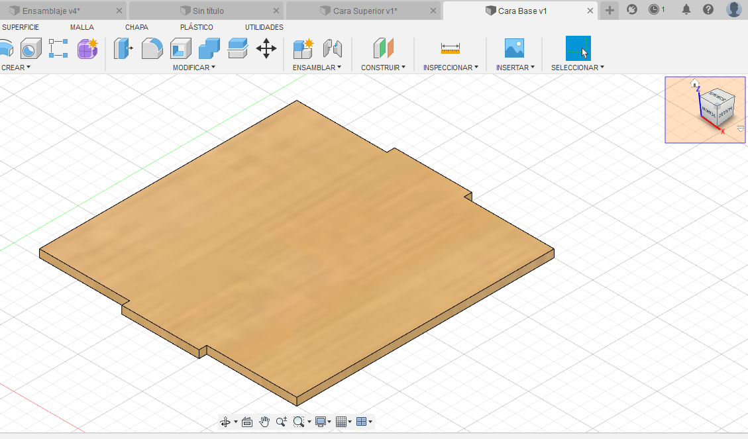This screenshot has width=748, height=439.
Task: Select the Fillet tool icon
Action: [152, 48]
